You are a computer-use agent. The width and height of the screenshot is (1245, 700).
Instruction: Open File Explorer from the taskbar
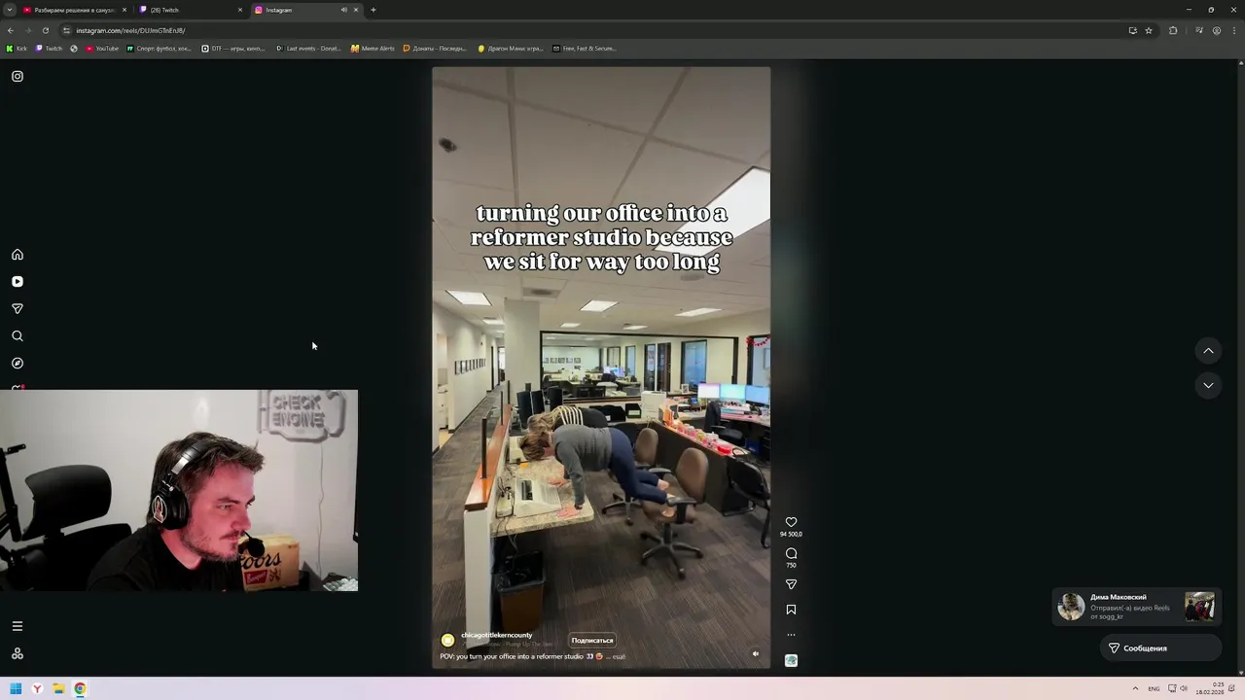tap(58, 689)
